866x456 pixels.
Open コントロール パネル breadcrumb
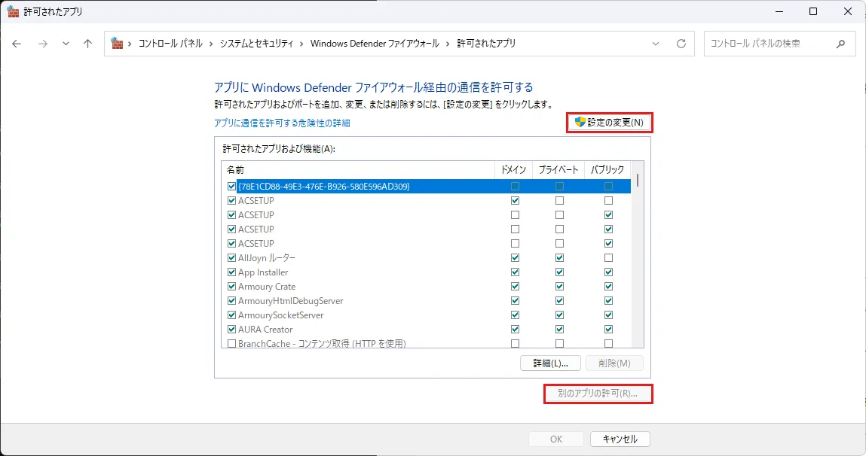coord(170,44)
